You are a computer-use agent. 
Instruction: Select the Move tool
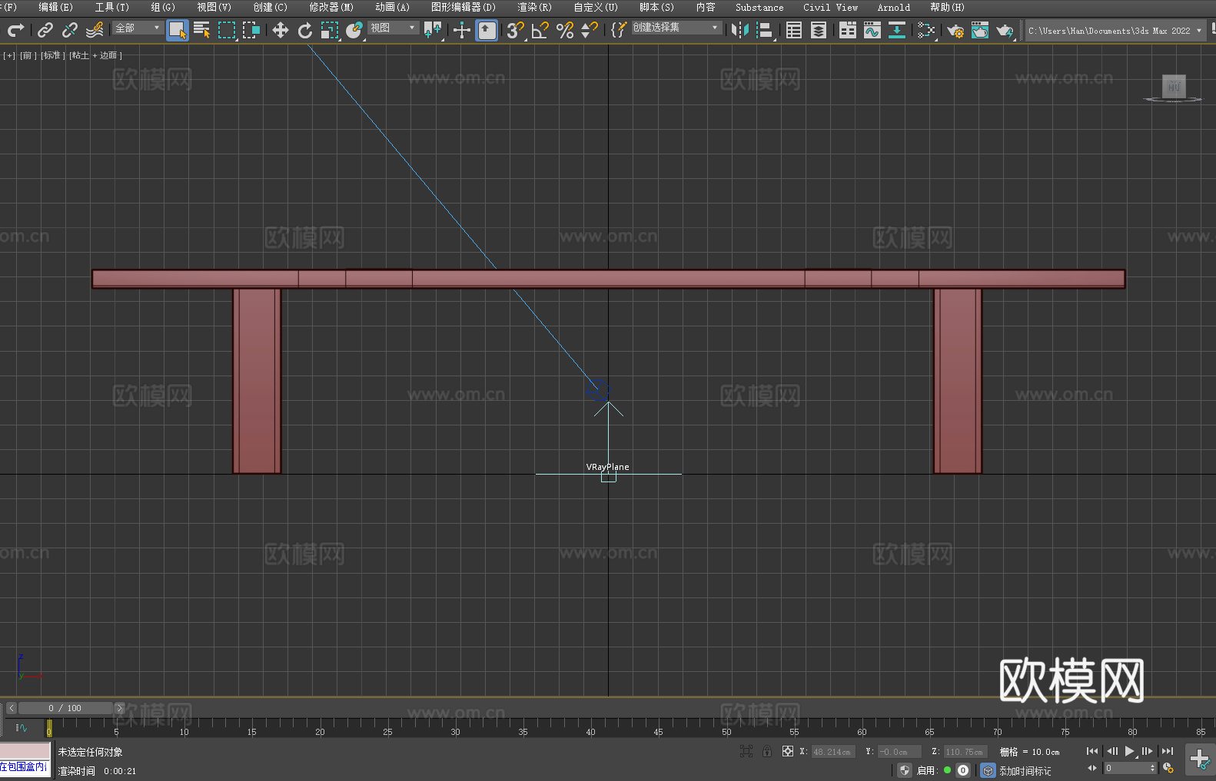pyautogui.click(x=281, y=30)
